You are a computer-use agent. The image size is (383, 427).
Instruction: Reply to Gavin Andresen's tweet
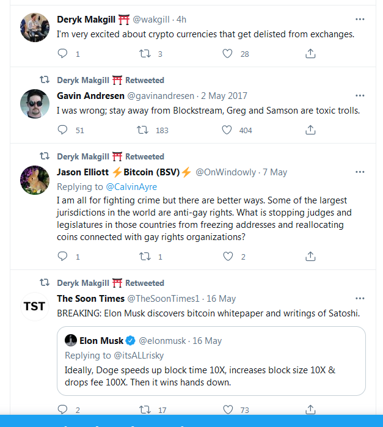coord(62,130)
